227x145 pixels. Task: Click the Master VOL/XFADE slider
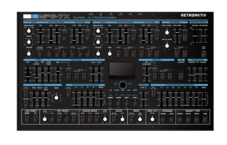click(204, 36)
